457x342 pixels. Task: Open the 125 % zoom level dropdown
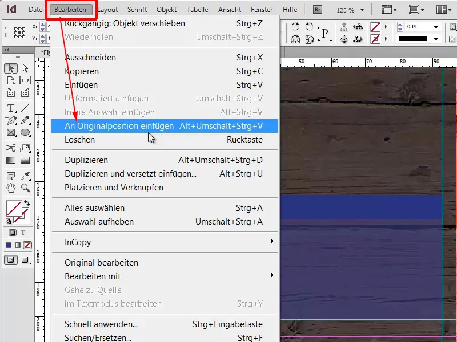362,10
